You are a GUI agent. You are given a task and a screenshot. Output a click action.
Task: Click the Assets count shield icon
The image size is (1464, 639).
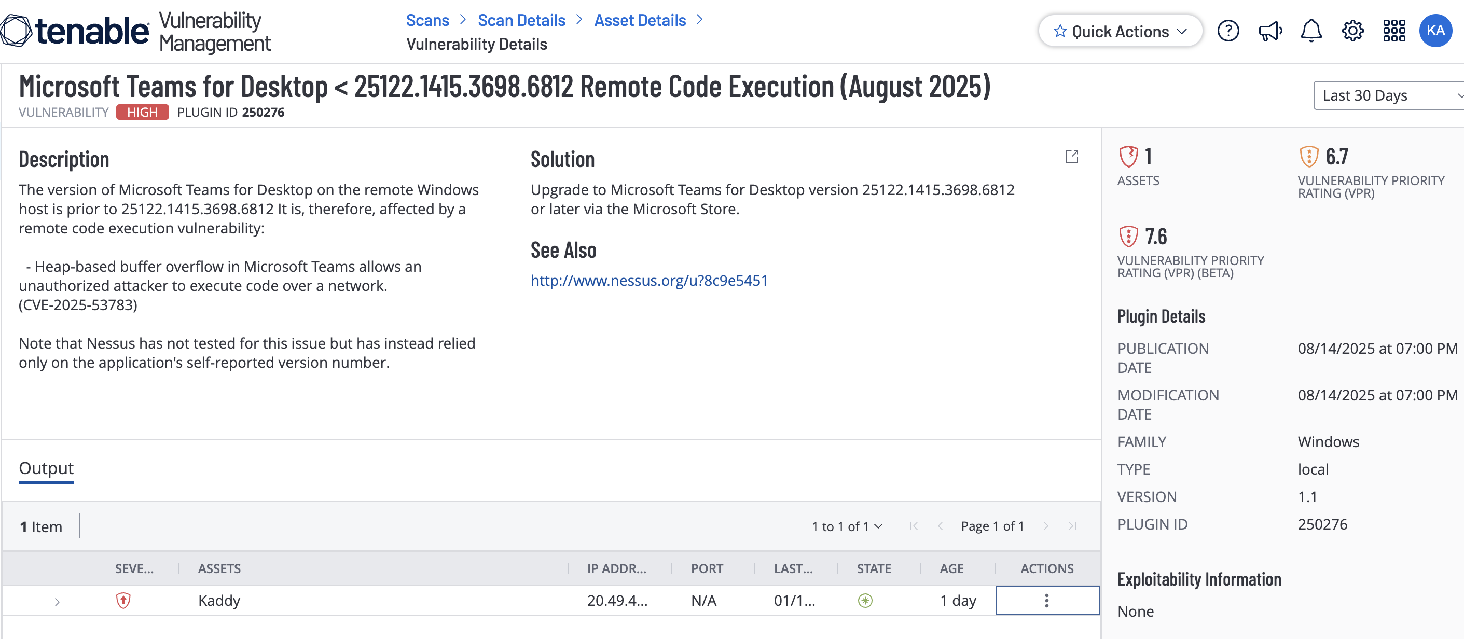(x=1129, y=157)
